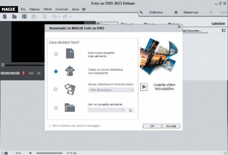228x155 pixels.
Task: Click the film strip artwork image
Action: (x=159, y=57)
